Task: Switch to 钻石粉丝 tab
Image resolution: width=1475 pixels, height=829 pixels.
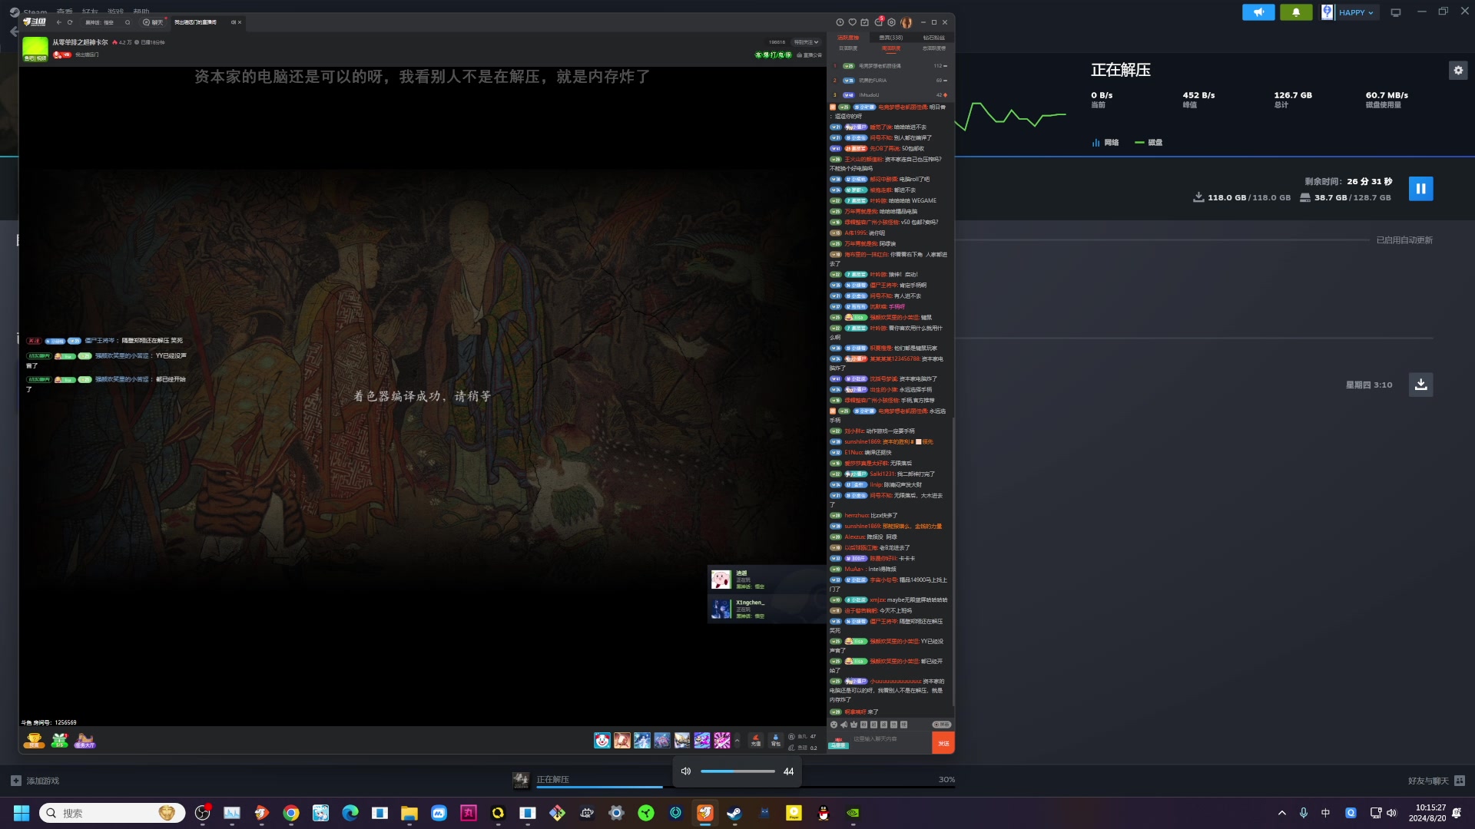Action: coord(934,38)
